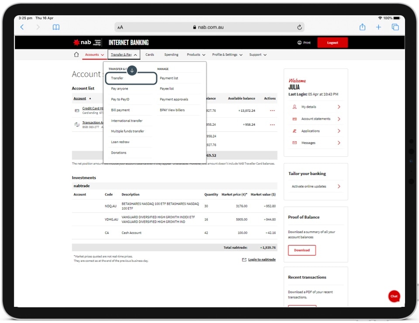Viewport: 419px width, 323px height.
Task: Open the red Chat bubble
Action: tap(394, 296)
